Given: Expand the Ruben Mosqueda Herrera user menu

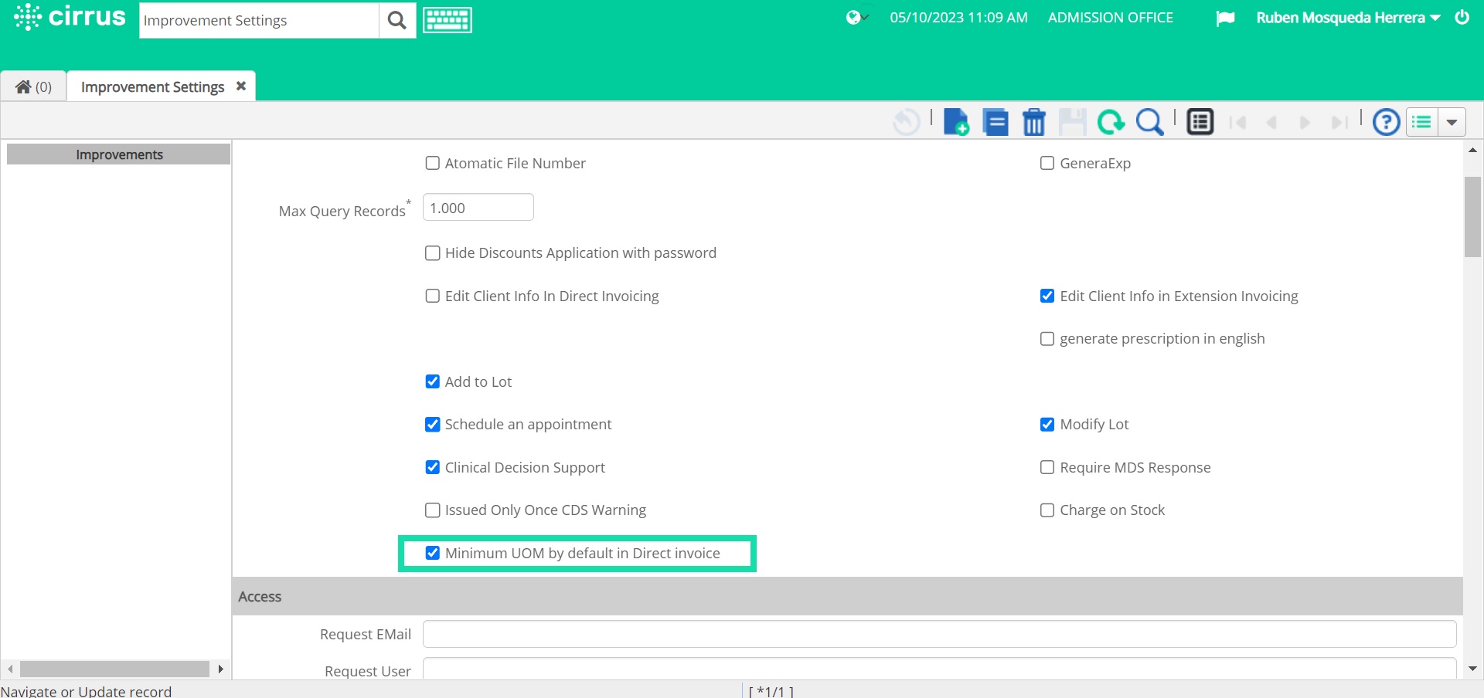Looking at the screenshot, I should pos(1346,17).
